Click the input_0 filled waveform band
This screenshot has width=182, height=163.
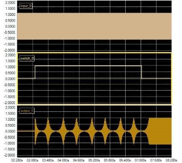94,26
